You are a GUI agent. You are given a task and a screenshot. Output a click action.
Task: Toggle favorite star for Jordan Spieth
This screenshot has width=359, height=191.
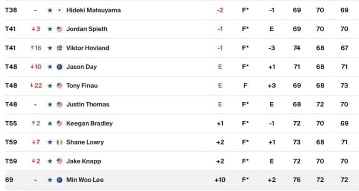click(50, 29)
